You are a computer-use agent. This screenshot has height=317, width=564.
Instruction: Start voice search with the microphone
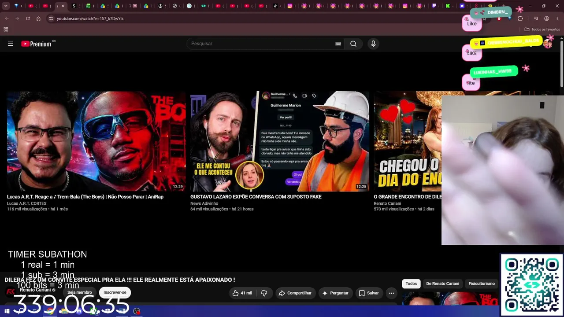(x=373, y=44)
